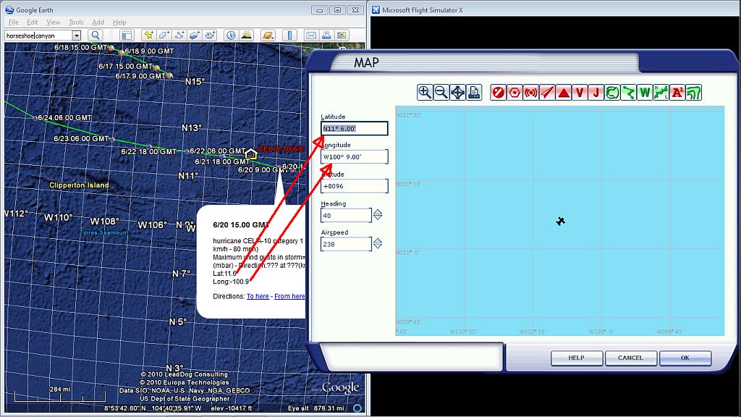The width and height of the screenshot is (741, 417).
Task: Click the email envelope icon
Action: [x=311, y=35]
